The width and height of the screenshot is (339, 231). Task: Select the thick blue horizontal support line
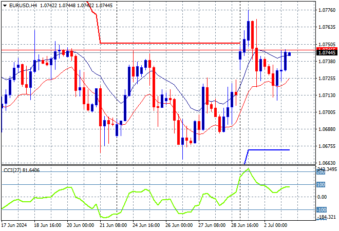[x=269, y=150]
